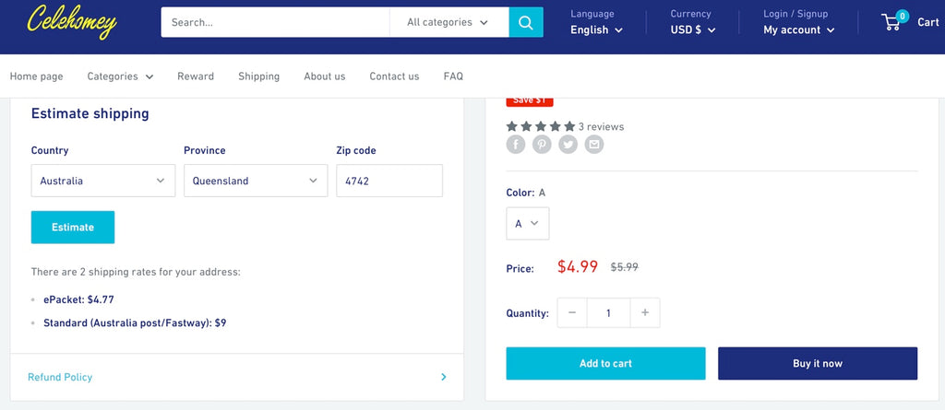Image resolution: width=945 pixels, height=410 pixels.
Task: Click the Zip code input field
Action: (389, 181)
